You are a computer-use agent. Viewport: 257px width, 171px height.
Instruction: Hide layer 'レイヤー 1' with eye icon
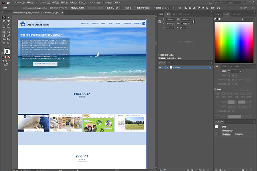(160, 68)
